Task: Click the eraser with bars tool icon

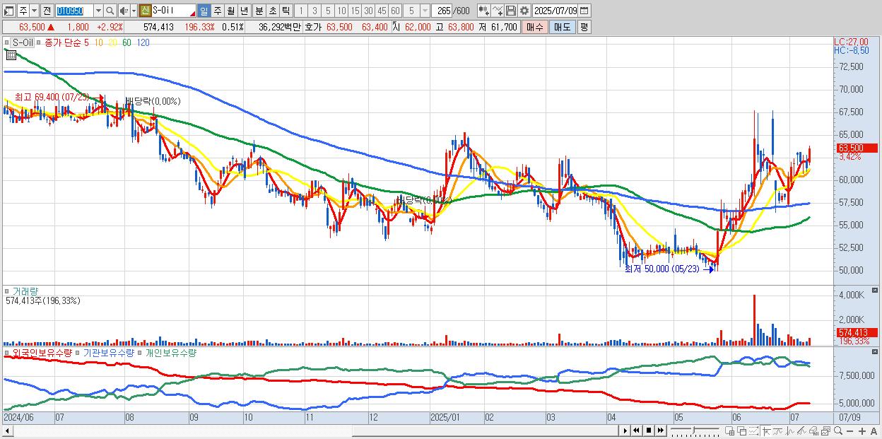Action: tap(813, 431)
